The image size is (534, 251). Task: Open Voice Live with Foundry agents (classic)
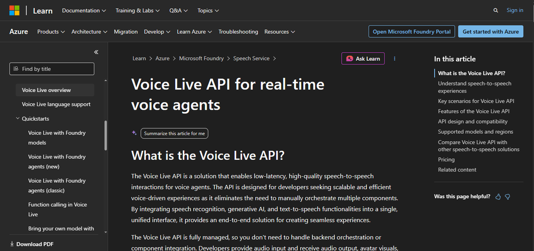coord(57,185)
